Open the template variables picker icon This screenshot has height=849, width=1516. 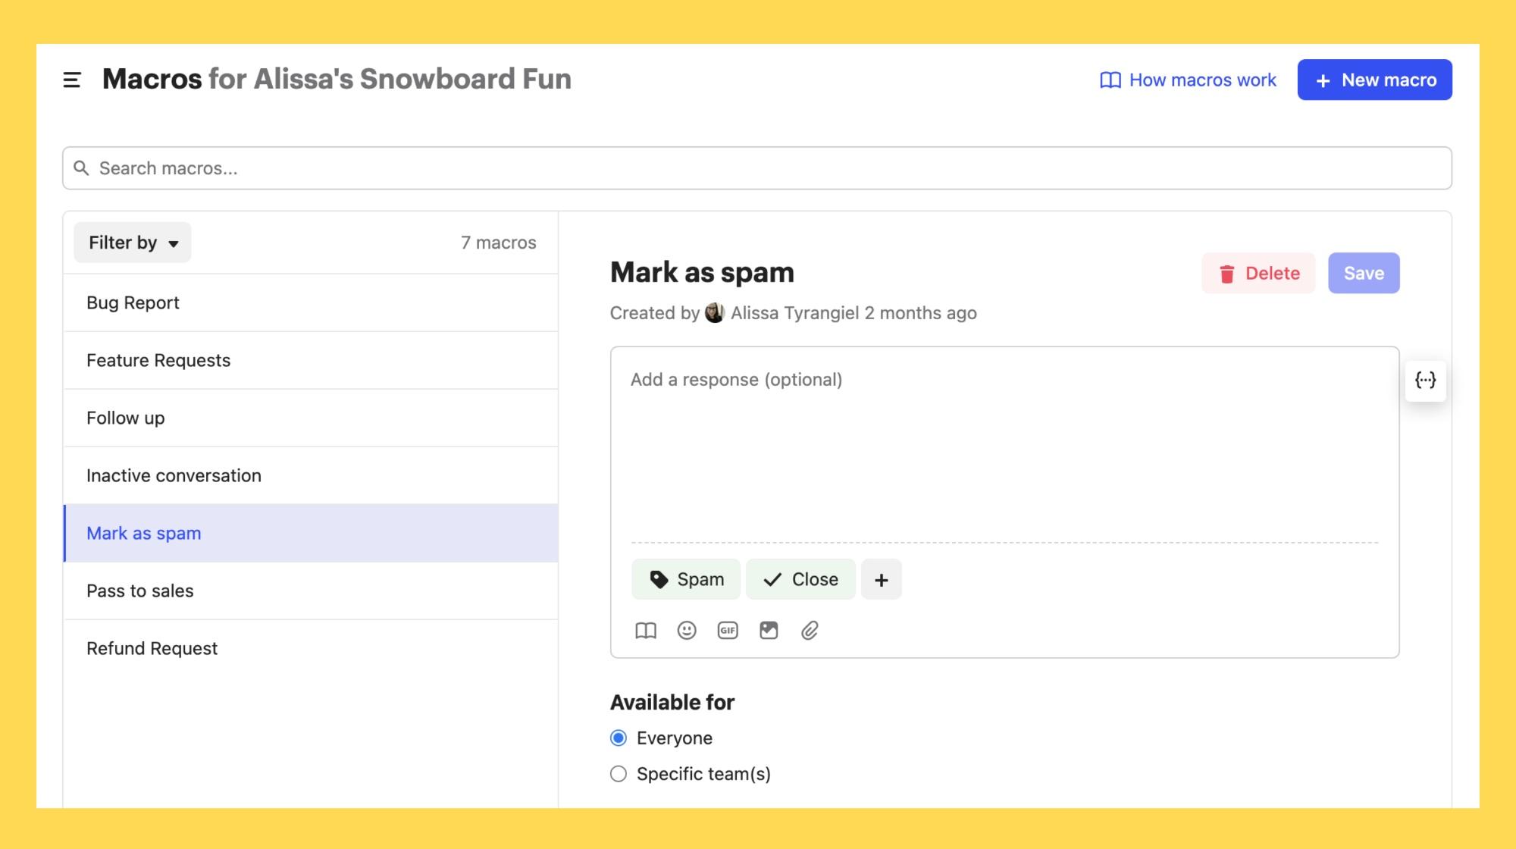(1426, 381)
